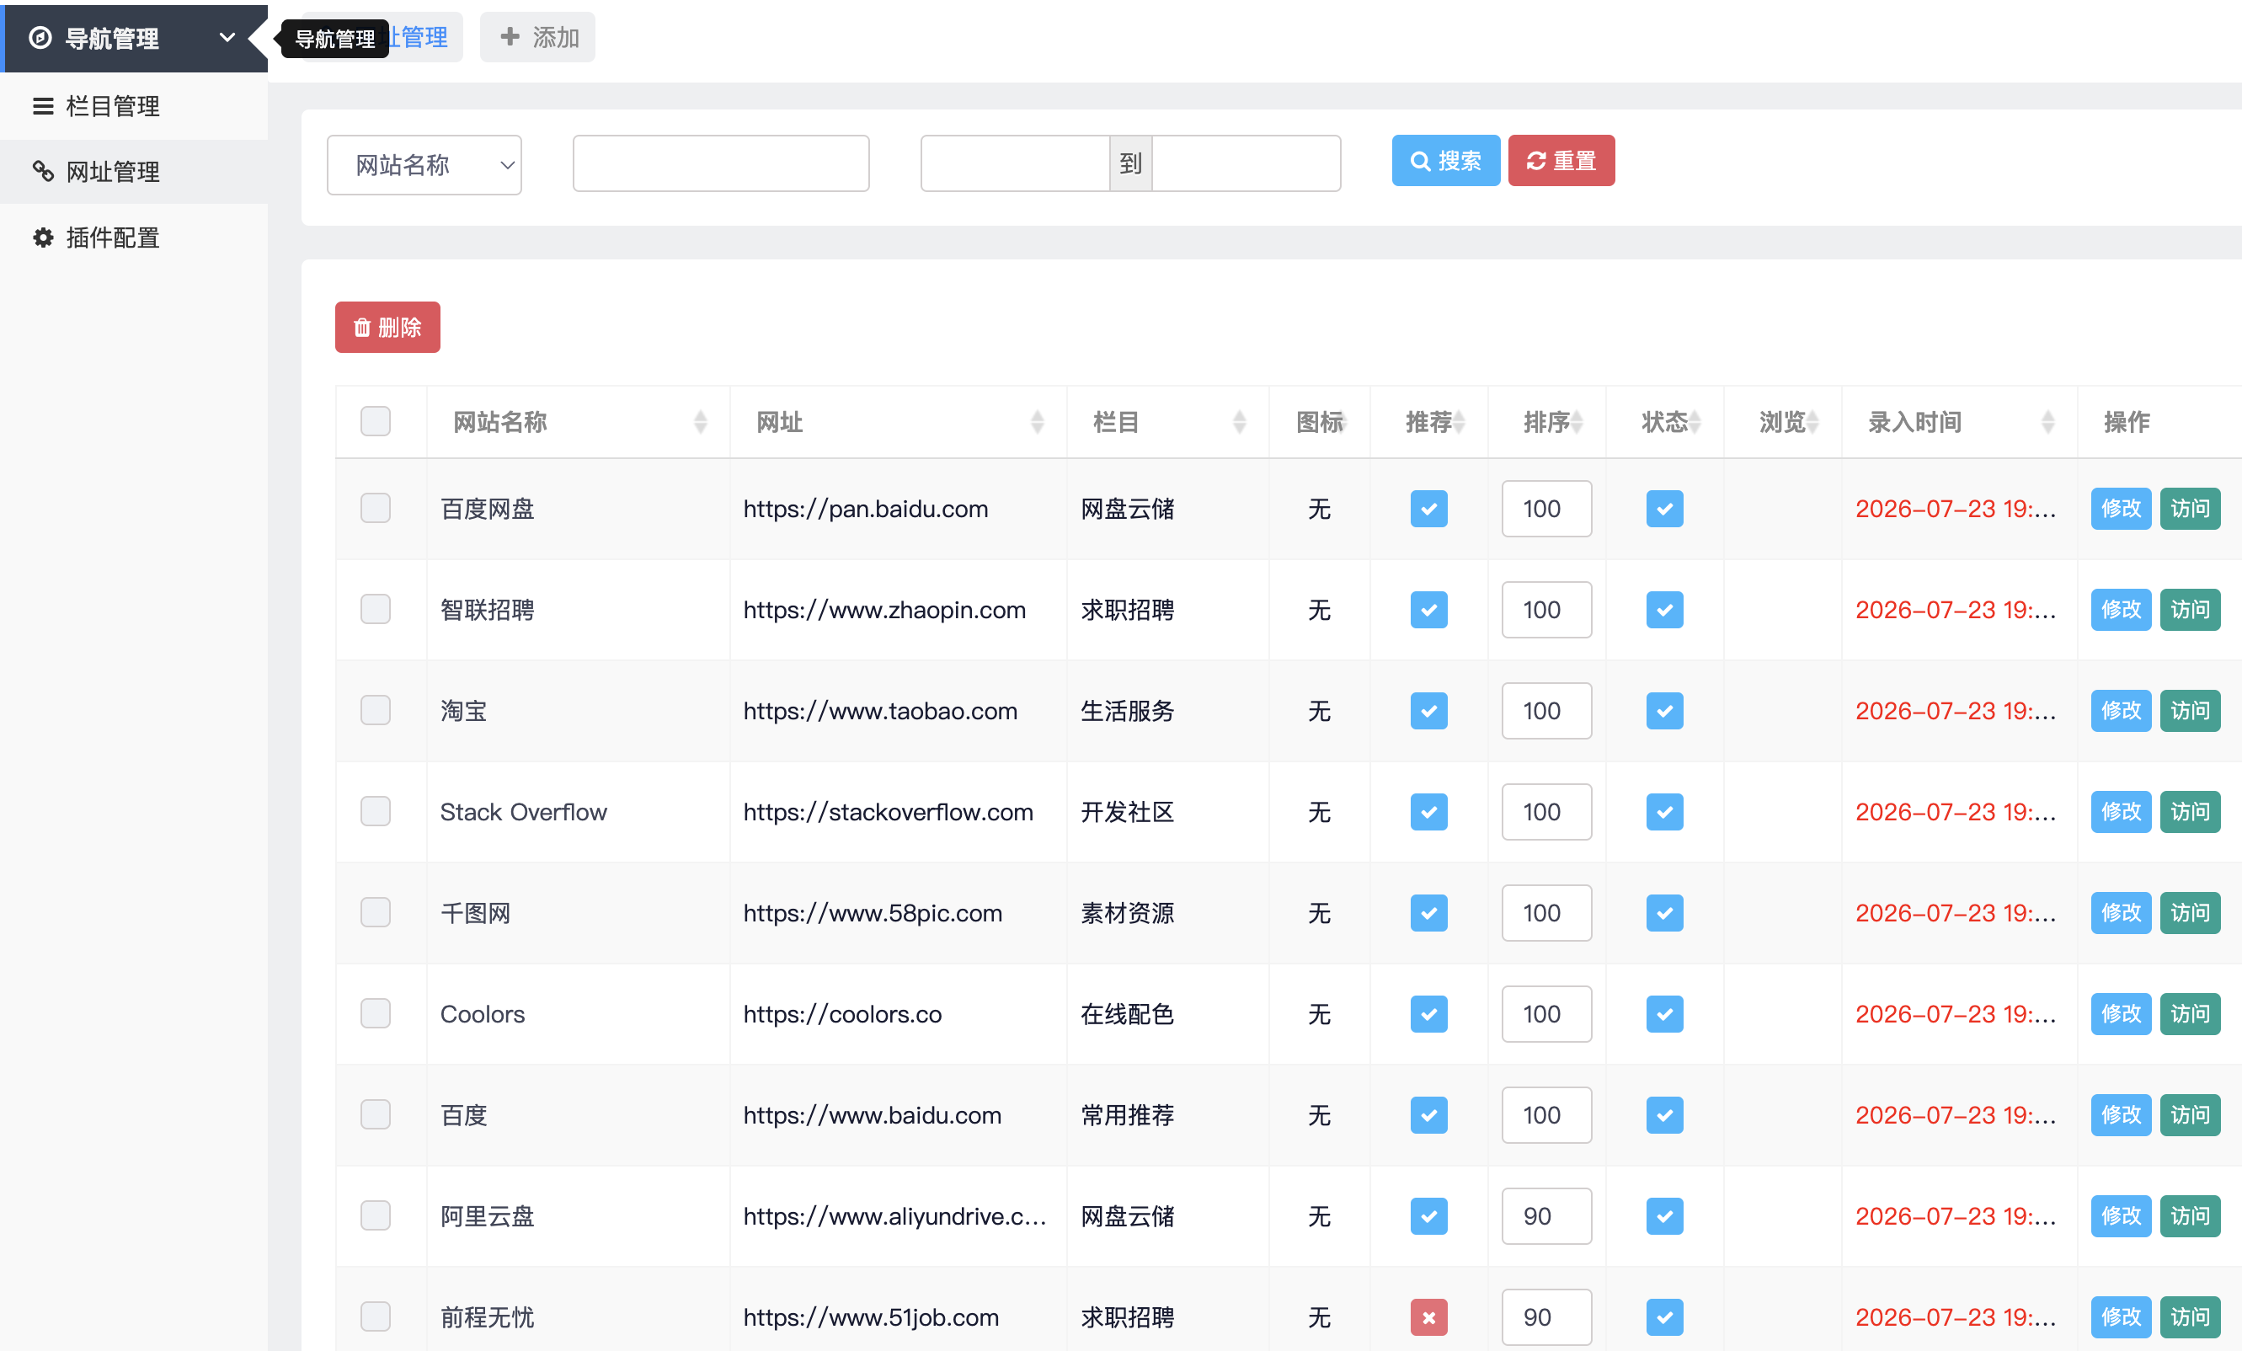Click 修改 button for the 智联招聘 row
Screen dimensions: 2242x1351
coord(2120,610)
